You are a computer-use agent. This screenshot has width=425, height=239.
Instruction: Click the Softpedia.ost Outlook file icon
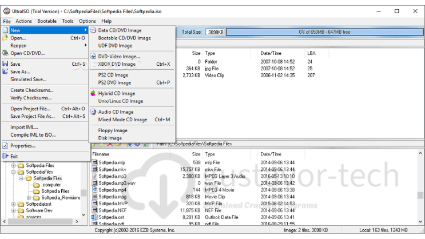coord(94,217)
